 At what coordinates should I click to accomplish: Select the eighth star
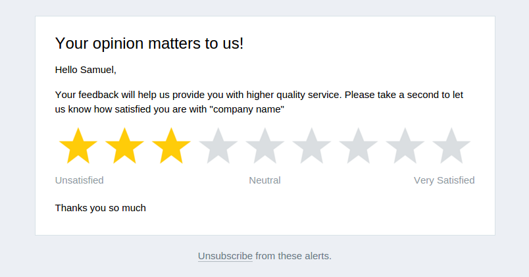405,147
